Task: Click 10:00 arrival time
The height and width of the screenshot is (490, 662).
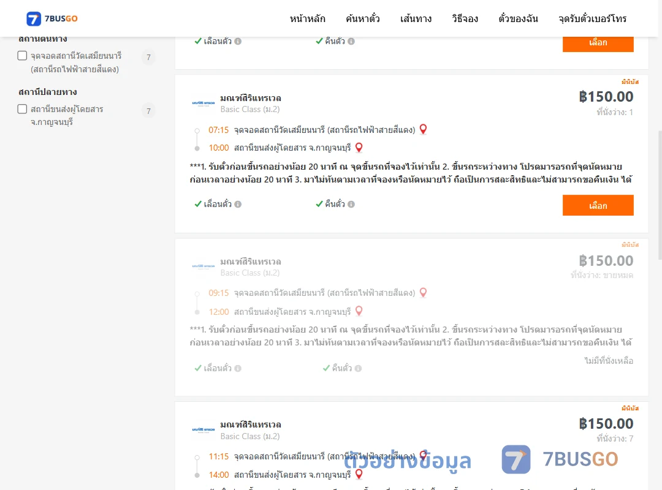Action: (x=218, y=148)
